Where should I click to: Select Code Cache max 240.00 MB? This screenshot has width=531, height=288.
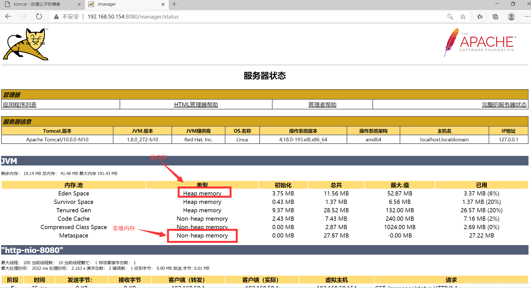click(400, 218)
